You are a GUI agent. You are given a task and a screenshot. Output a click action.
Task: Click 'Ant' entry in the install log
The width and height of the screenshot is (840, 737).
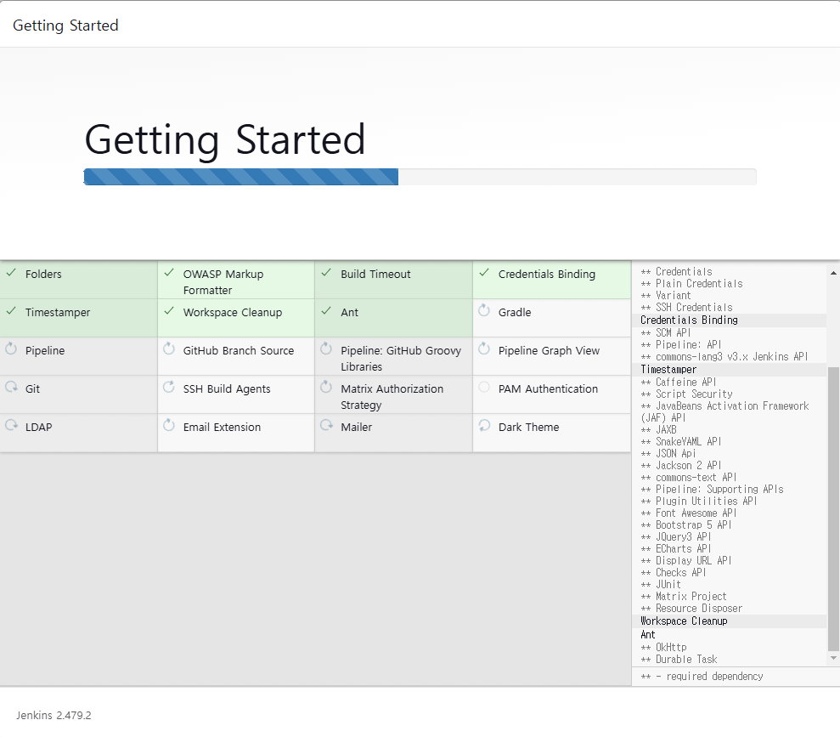pos(648,635)
